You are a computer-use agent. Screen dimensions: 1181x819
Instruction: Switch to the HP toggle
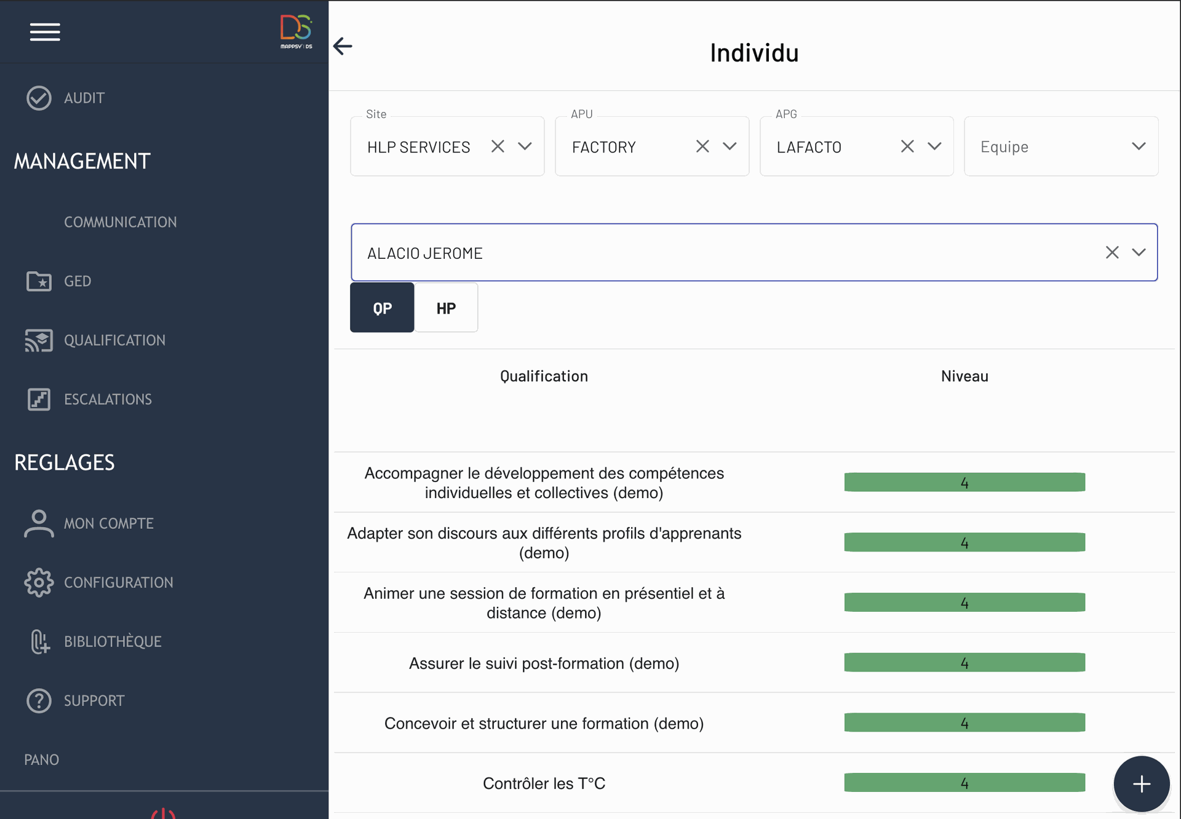[x=446, y=308]
